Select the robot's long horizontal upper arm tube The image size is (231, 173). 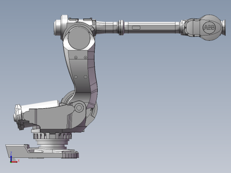[151, 28]
